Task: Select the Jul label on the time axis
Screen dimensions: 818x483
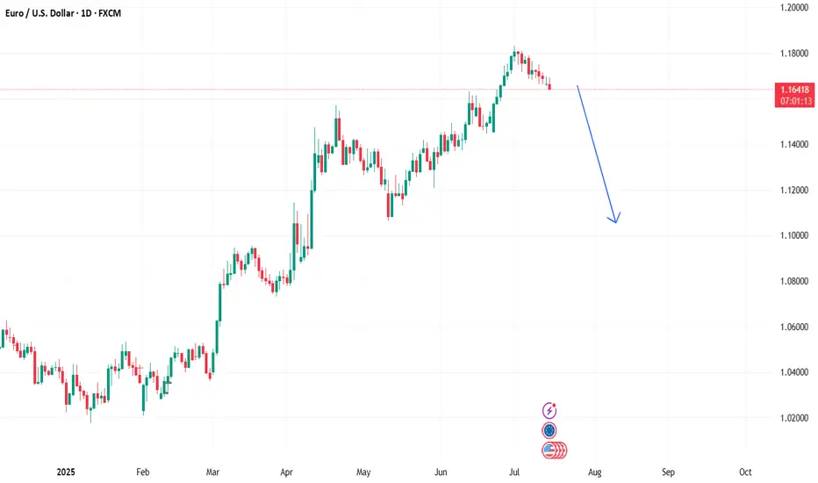Action: [514, 472]
